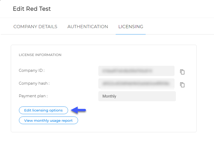Image resolution: width=214 pixels, height=142 pixels.
Task: Copy the Company ID to clipboard
Action: 182,72
